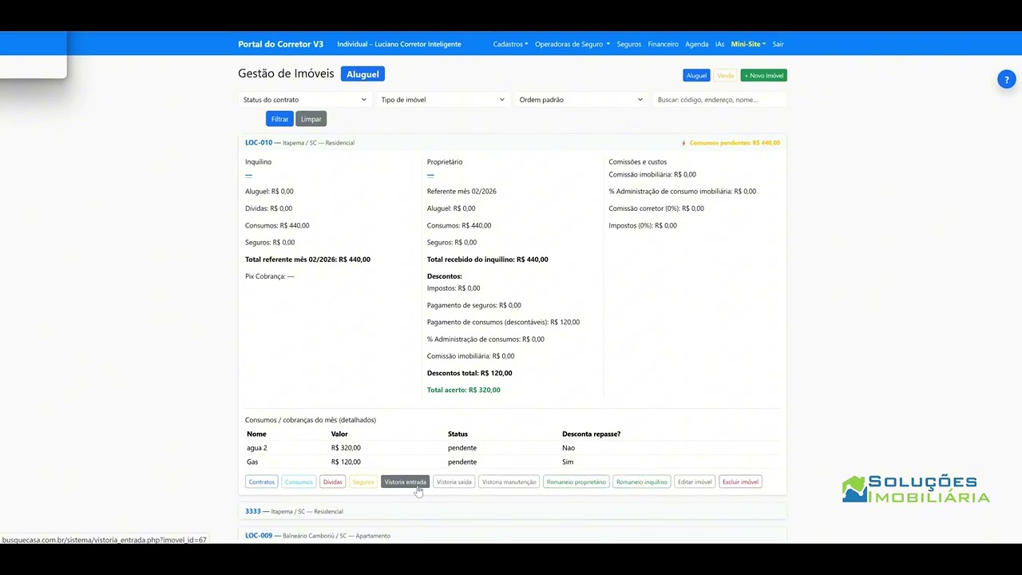This screenshot has width=1022, height=575.
Task: Click the Romaneio inquilino button
Action: pyautogui.click(x=642, y=482)
